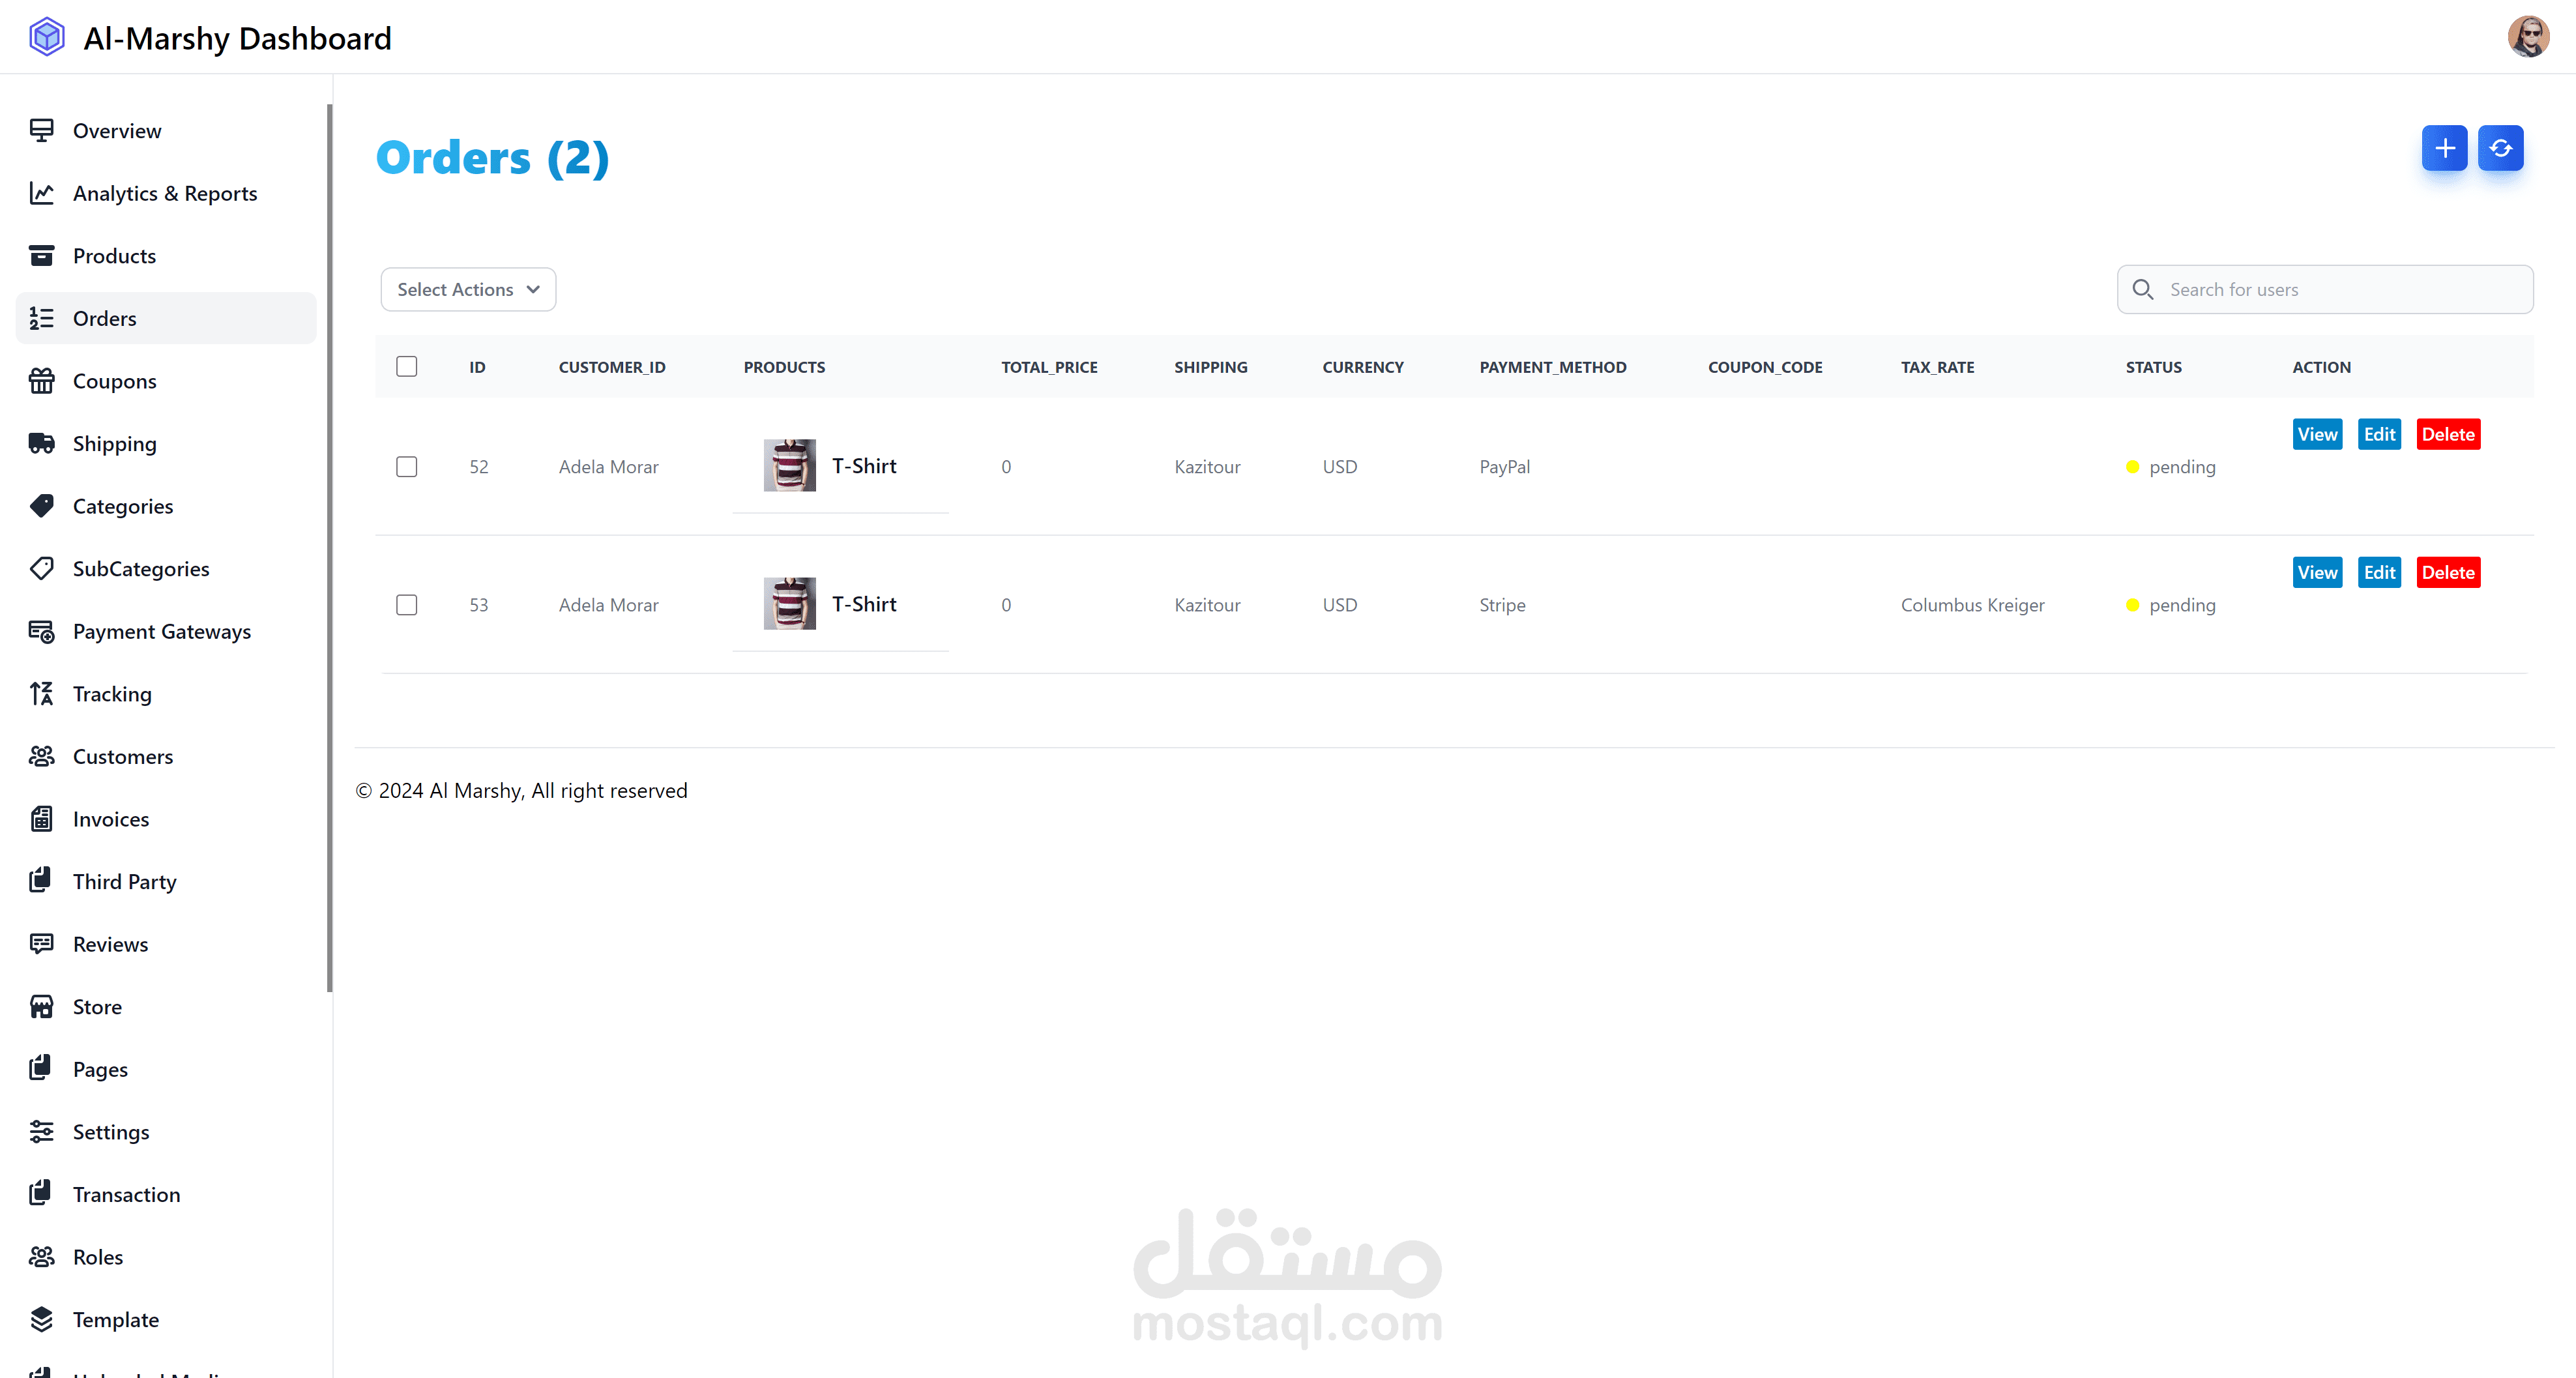Screen dimensions: 2576x1378
Task: Open Customers in the sidebar menu
Action: 122,756
